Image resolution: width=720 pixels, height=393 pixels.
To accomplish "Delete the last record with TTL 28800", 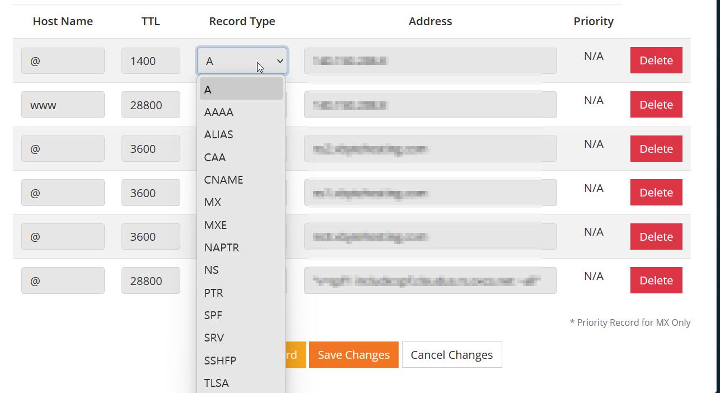I will point(656,280).
